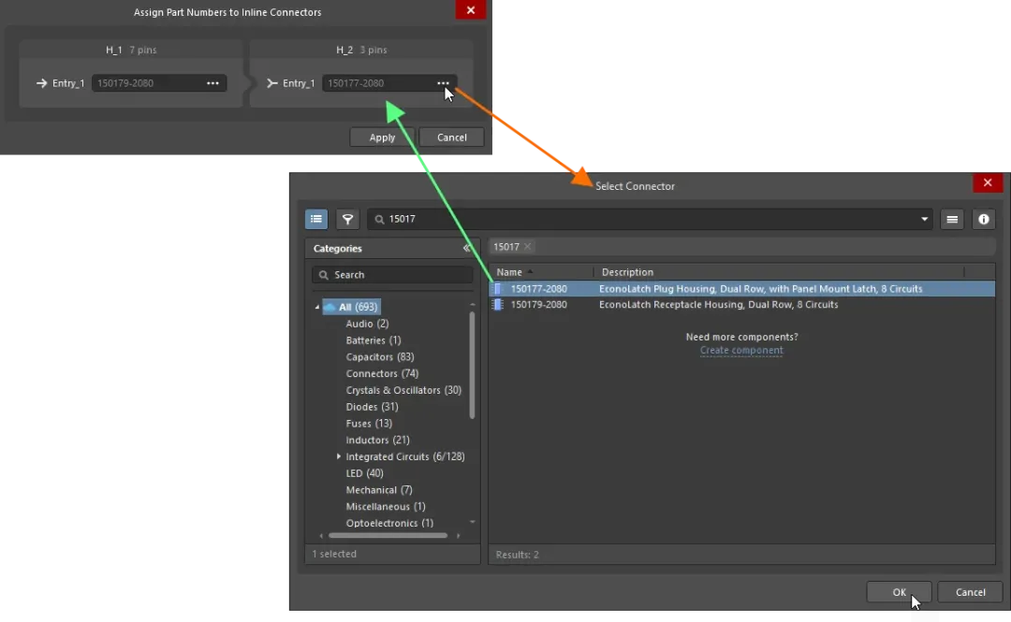1011x622 pixels.
Task: Select the Diodes (31) category
Action: [372, 407]
